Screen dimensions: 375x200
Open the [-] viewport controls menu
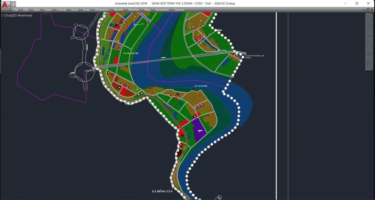click(x=3, y=15)
